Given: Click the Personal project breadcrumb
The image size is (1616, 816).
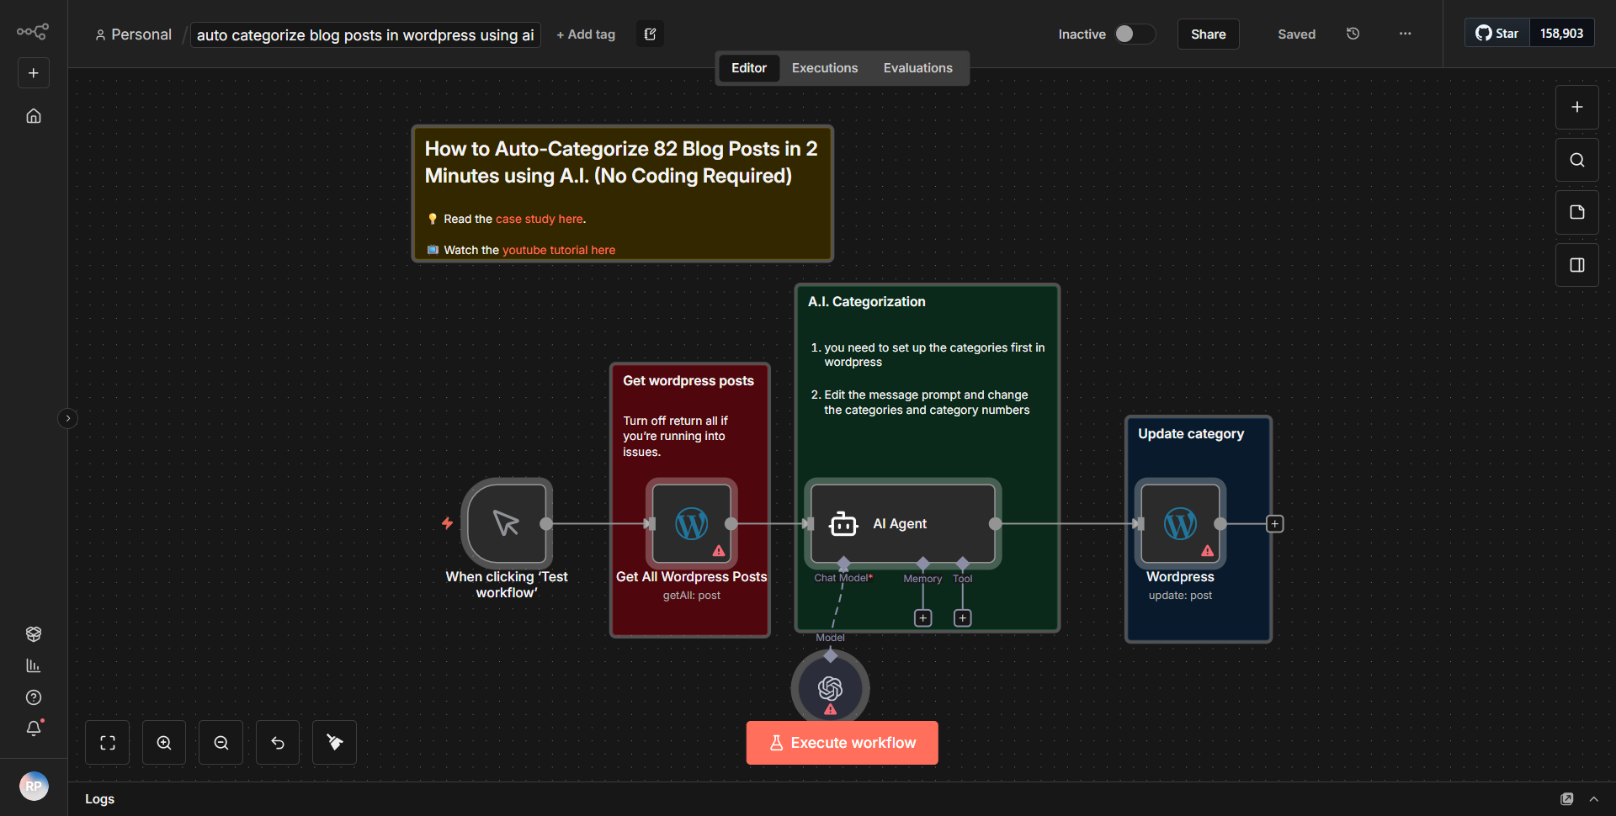Looking at the screenshot, I should (x=134, y=34).
